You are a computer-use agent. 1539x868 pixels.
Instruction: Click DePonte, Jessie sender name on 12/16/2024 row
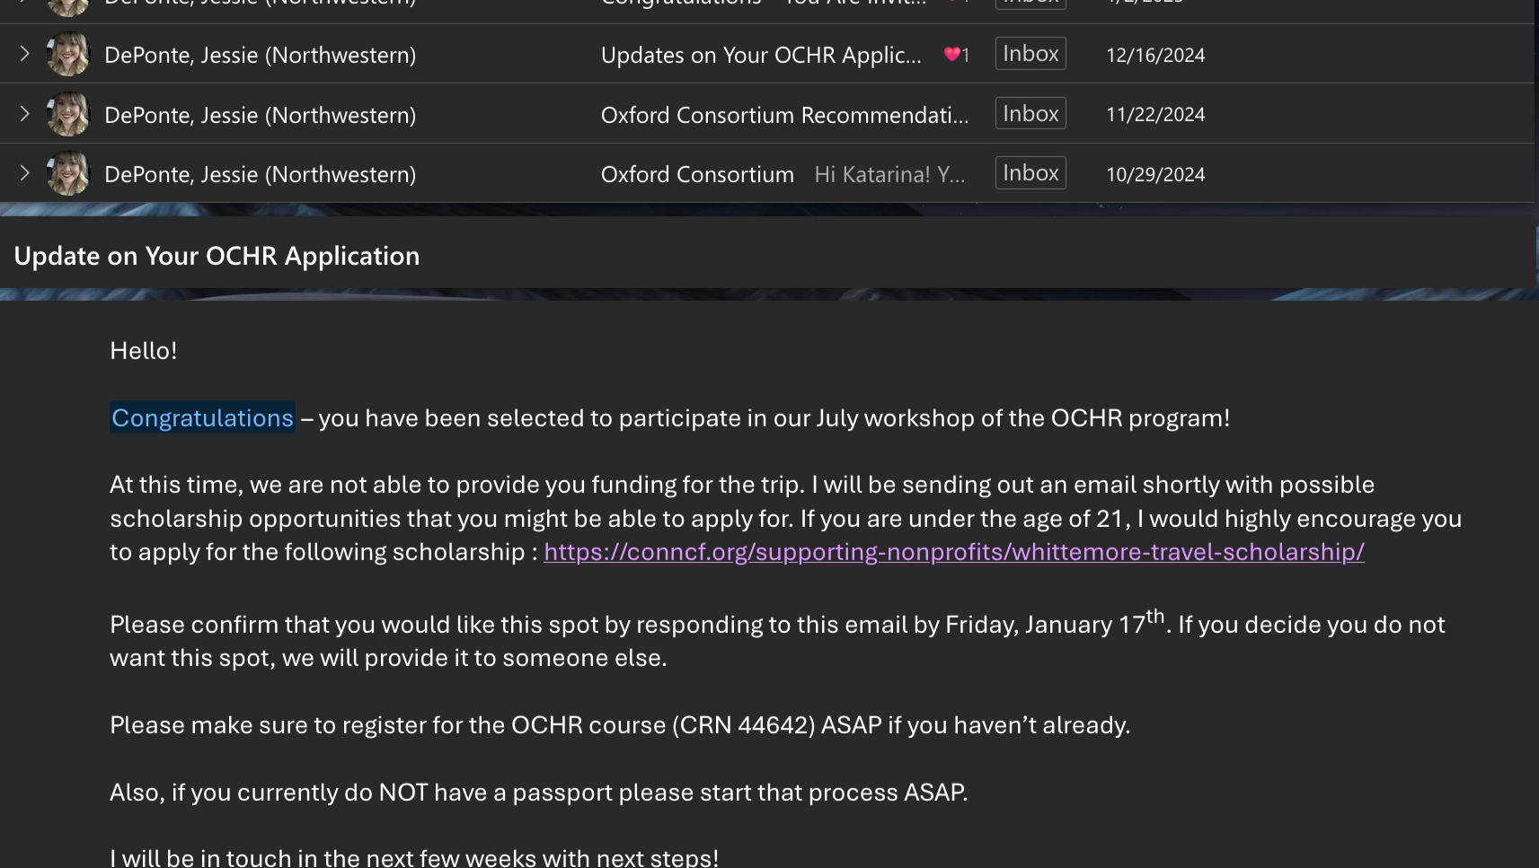[260, 55]
